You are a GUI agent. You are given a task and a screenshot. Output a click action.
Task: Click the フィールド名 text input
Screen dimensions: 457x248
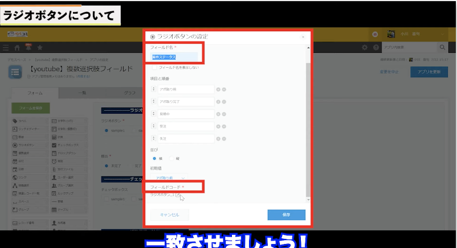174,57
